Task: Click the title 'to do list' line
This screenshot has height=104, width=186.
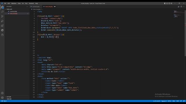Action: (53, 72)
